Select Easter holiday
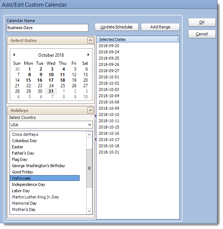This screenshot has height=229, width=223. coord(18,147)
